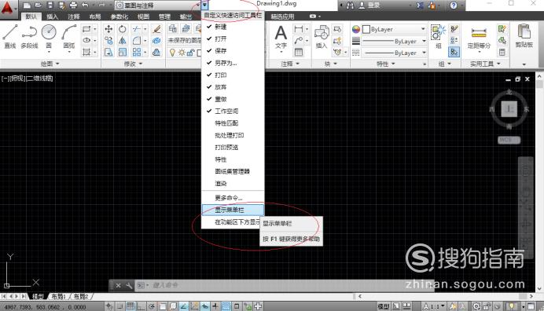The image size is (544, 311).
Task: Click the WCS coordinate system label
Action: [509, 140]
